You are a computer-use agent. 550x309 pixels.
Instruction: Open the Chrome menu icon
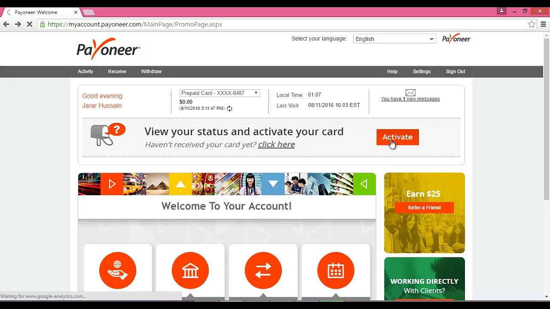(x=543, y=24)
